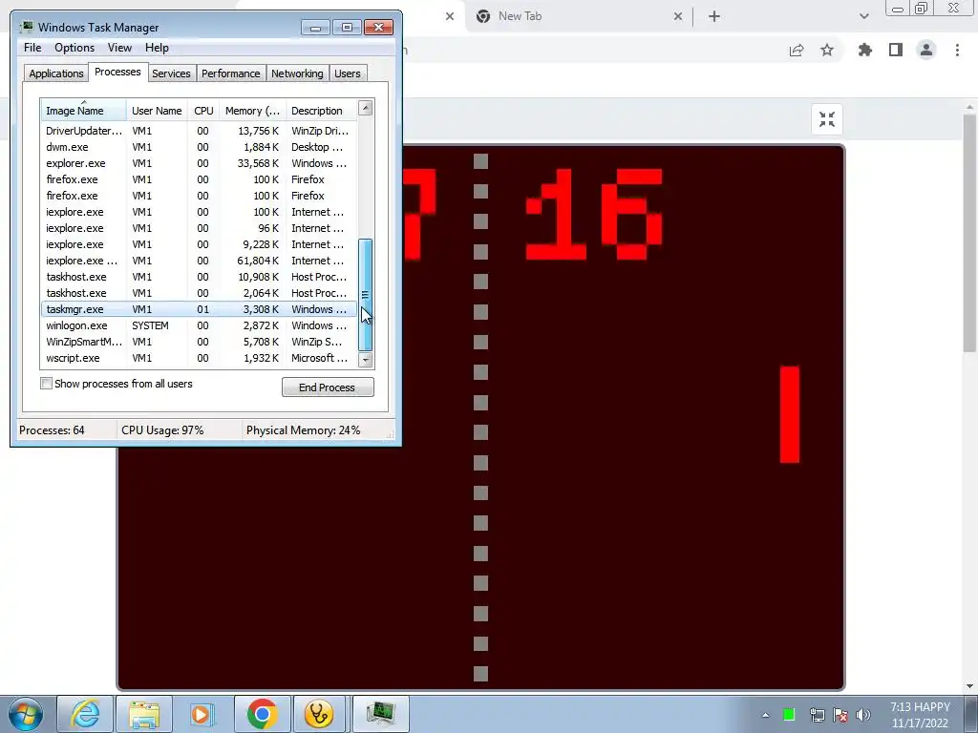
Task: Close the partially hidden Chrome tab
Action: [x=450, y=16]
